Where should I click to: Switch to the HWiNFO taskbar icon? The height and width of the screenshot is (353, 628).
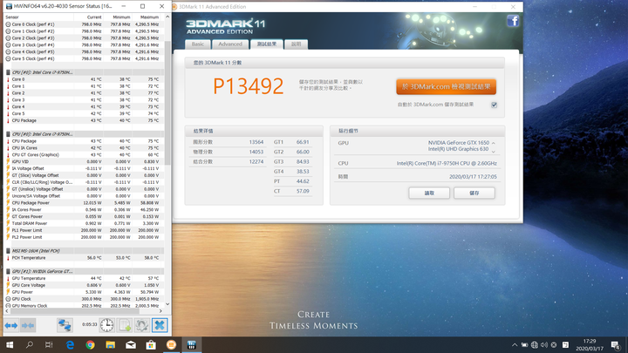(191, 344)
